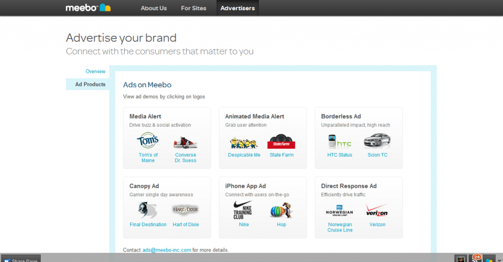Open the notifications icon with 24 badge
This screenshot has height=262, width=503.
tap(475, 258)
